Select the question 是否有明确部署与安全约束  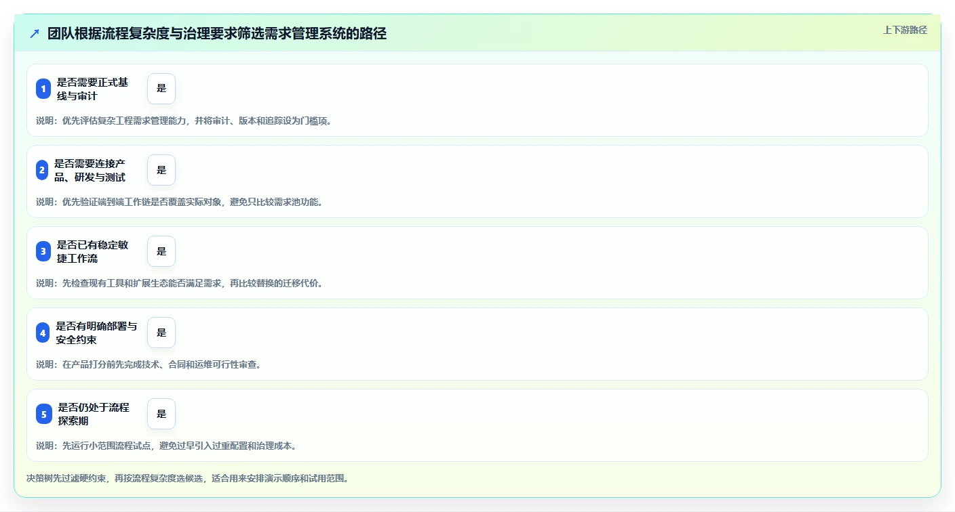(x=96, y=333)
